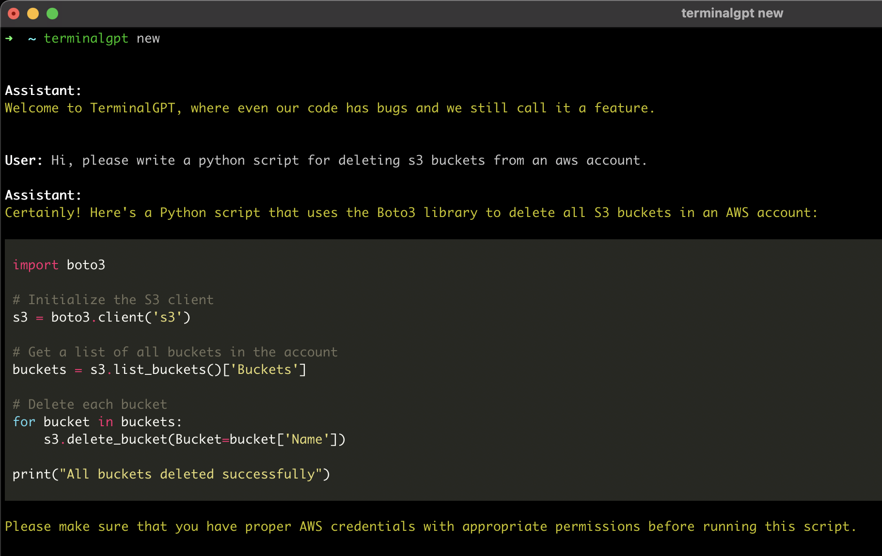Click the for bucket in buckets loop line
This screenshot has width=882, height=556.
tap(97, 421)
